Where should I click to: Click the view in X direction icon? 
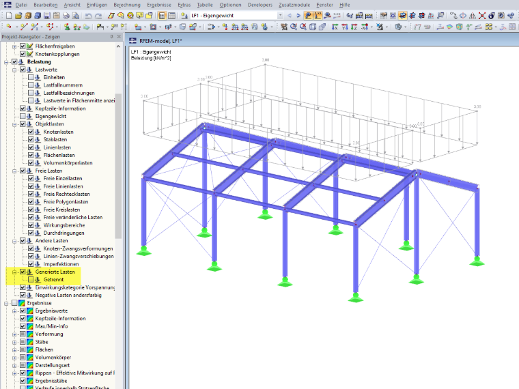coord(335,27)
